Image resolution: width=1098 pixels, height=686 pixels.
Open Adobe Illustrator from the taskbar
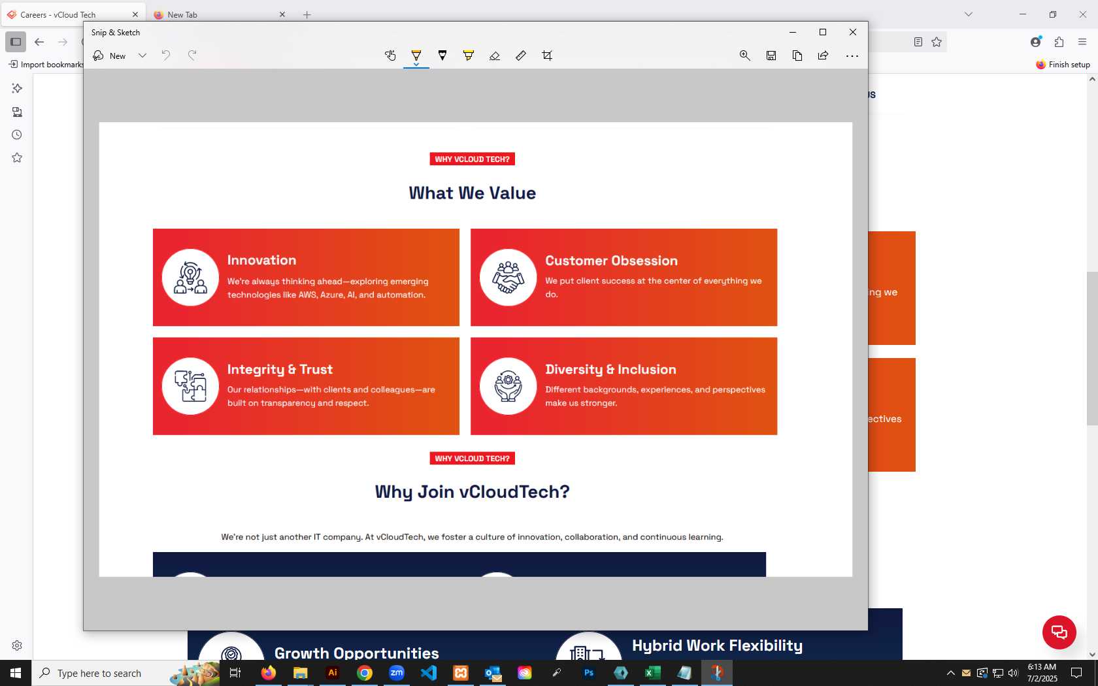click(x=332, y=673)
